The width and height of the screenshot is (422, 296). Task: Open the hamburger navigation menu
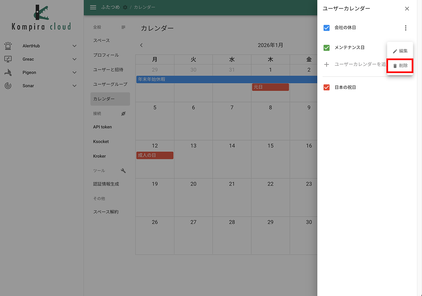pos(93,7)
